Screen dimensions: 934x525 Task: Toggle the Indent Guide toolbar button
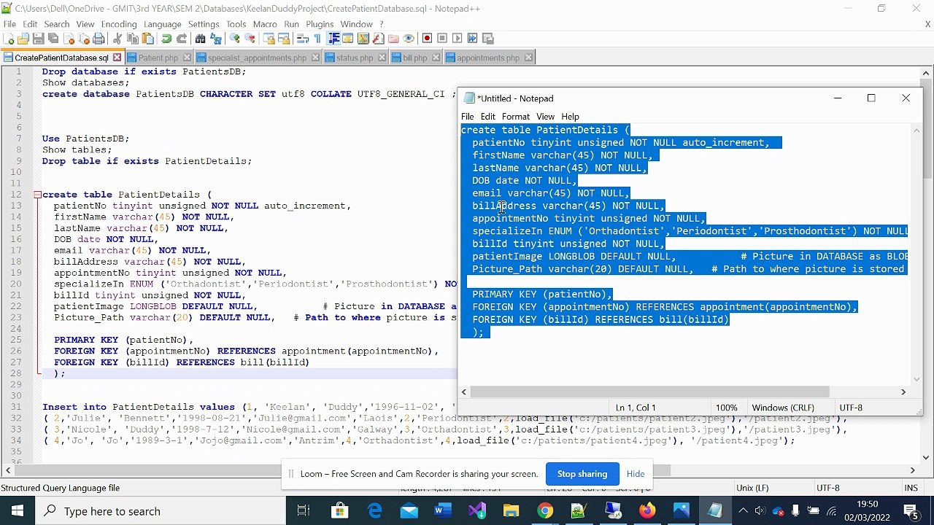333,39
